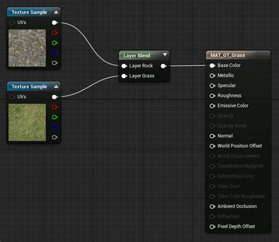
Task: Click the UVs input pin on grass Texture Sample
Action: click(12, 97)
